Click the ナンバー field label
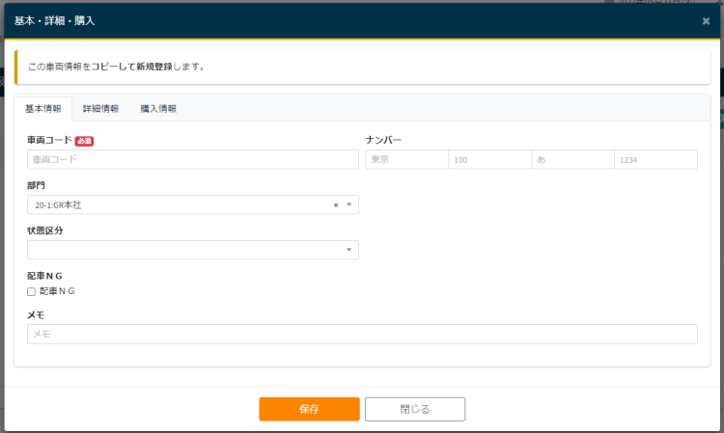The height and width of the screenshot is (433, 724). pos(383,140)
